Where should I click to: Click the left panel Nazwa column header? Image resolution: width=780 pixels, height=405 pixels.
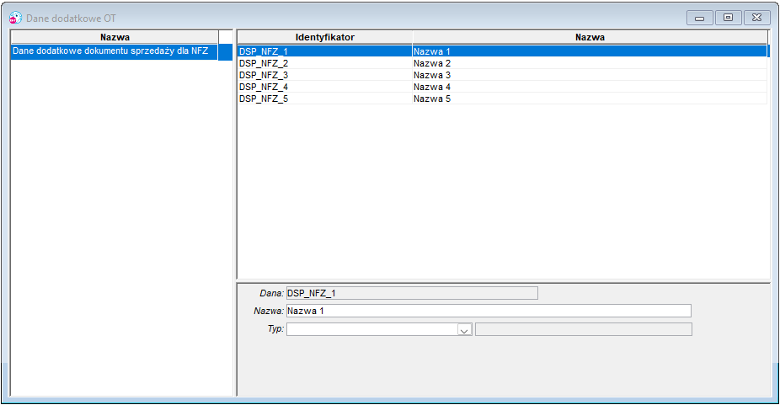pos(115,37)
